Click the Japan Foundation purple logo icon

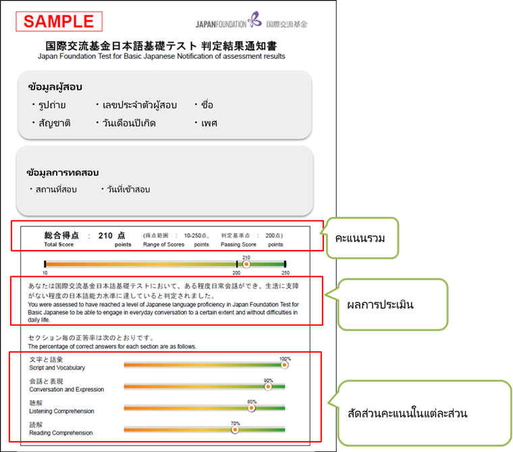point(254,20)
